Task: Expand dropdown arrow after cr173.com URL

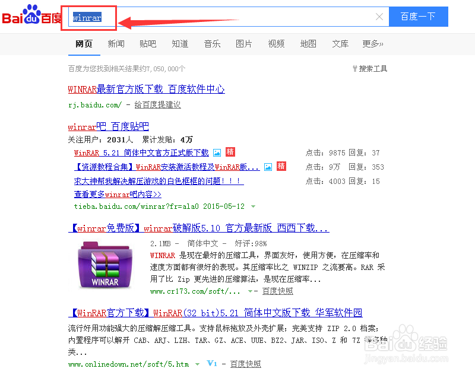Action: coord(250,291)
